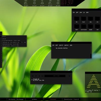This screenshot has height=101, width=101.
Task: Open Edit menu in file manager
Action: [77, 12]
